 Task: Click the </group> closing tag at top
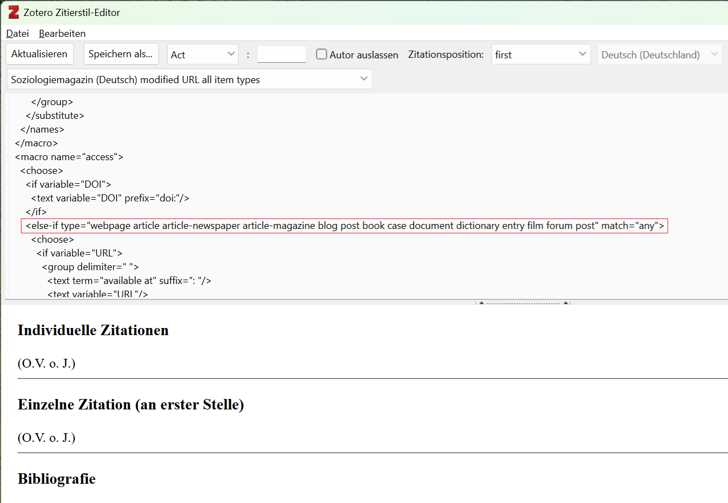coord(52,102)
